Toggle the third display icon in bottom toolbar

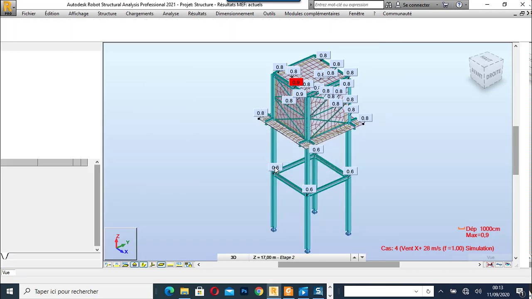point(125,265)
